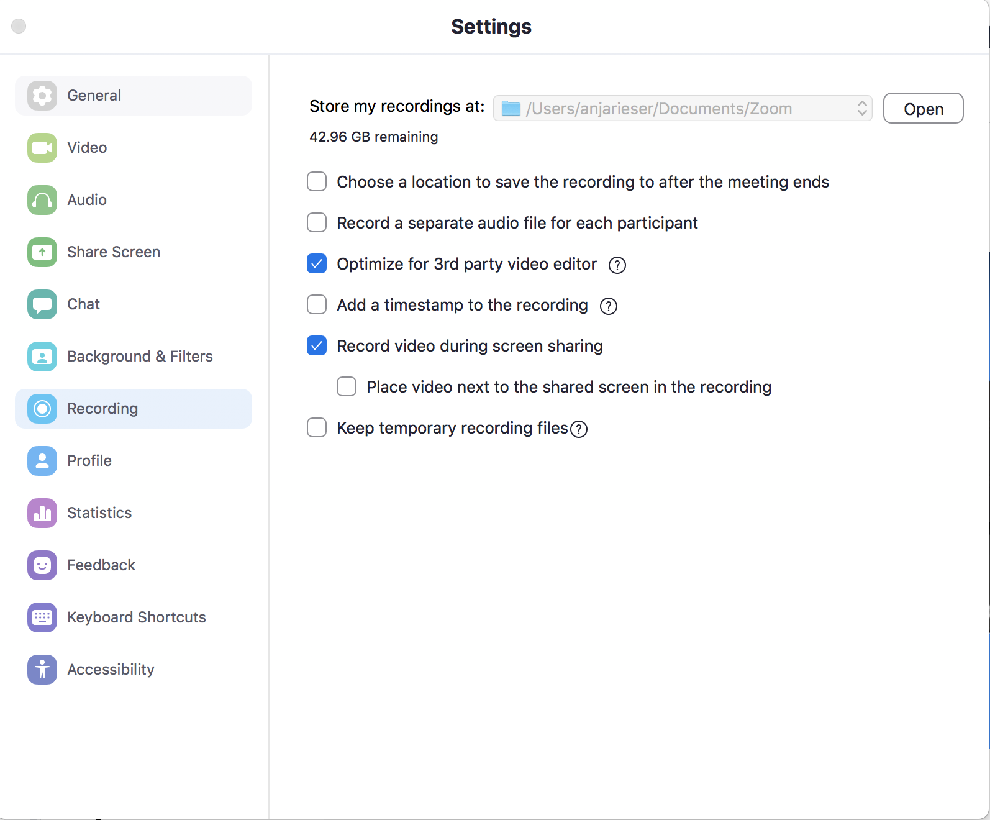Go to the Profile section
The width and height of the screenshot is (990, 820).
coord(89,461)
